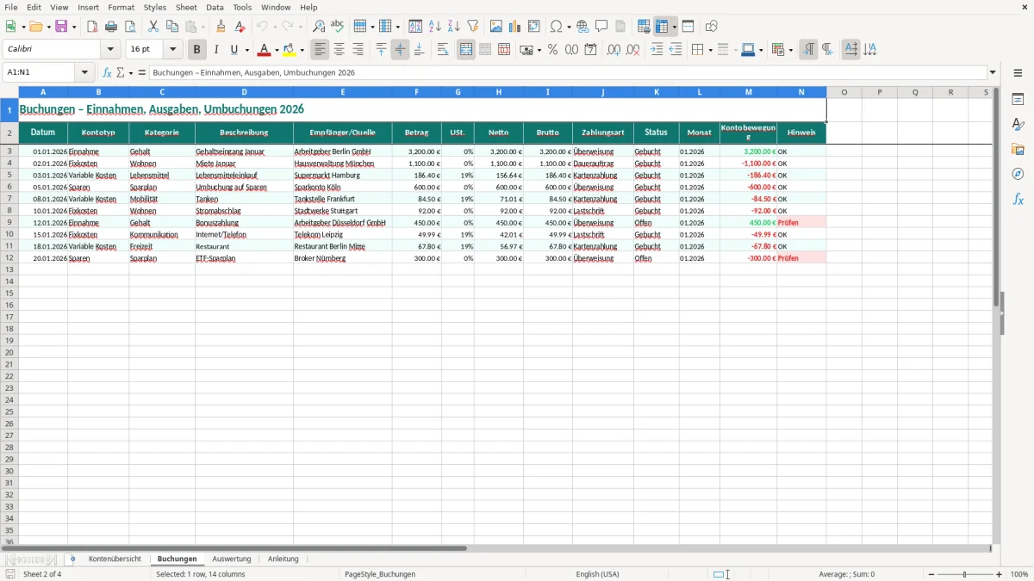The image size is (1034, 581).
Task: Open the Background Color dropdown arrow
Action: tap(302, 50)
